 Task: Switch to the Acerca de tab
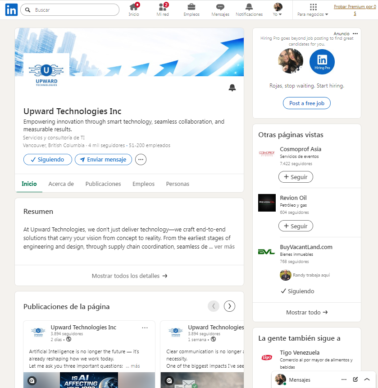(61, 184)
